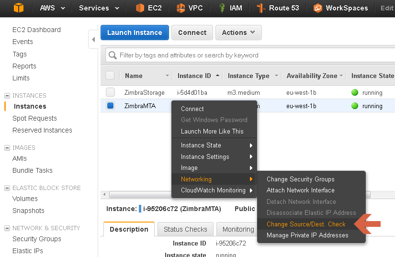Click the AWS orange cube logo
395x257 pixels.
point(19,8)
